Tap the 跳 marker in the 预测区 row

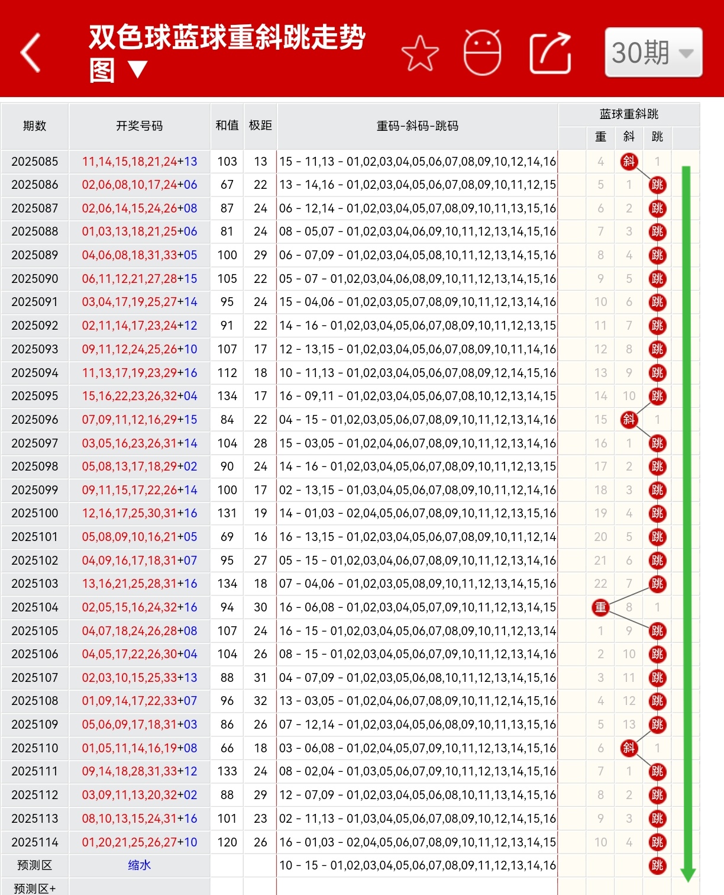tap(657, 865)
